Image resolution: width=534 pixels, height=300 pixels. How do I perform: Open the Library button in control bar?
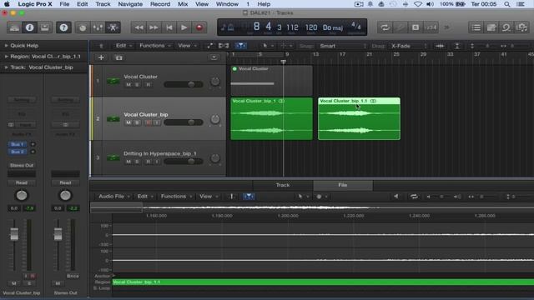pos(14,27)
